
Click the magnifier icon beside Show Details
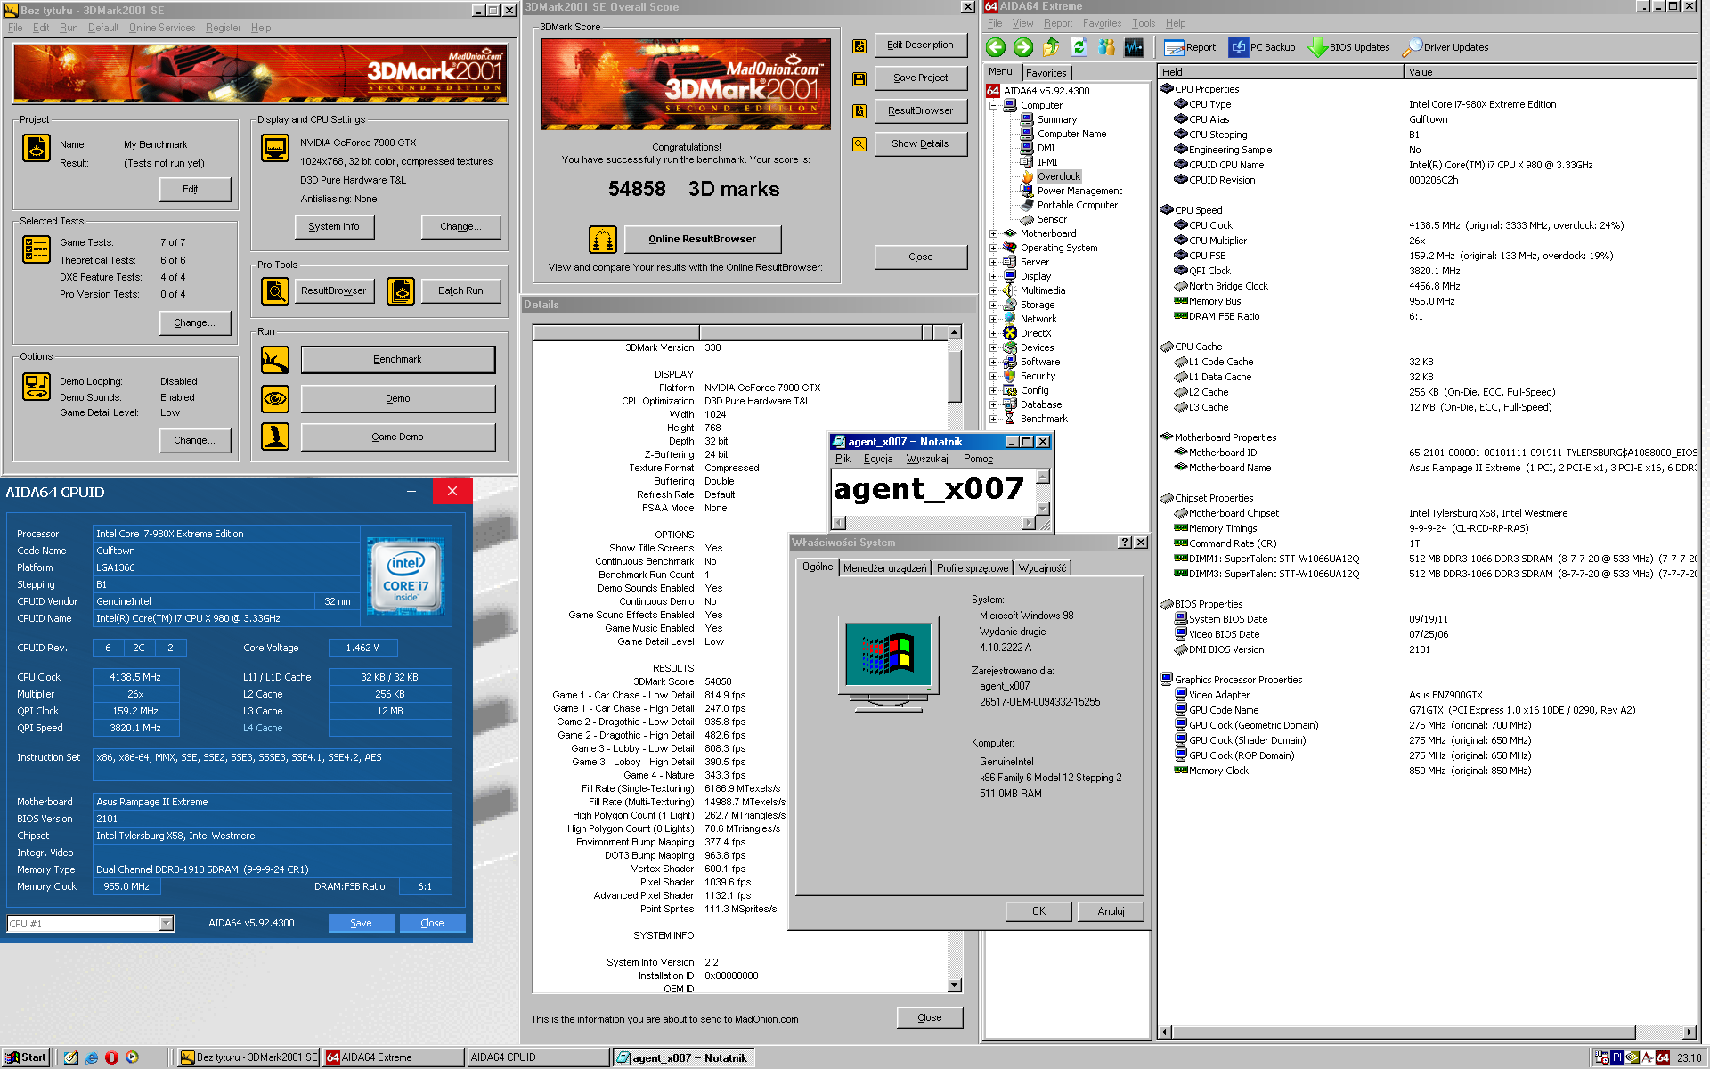(x=859, y=144)
